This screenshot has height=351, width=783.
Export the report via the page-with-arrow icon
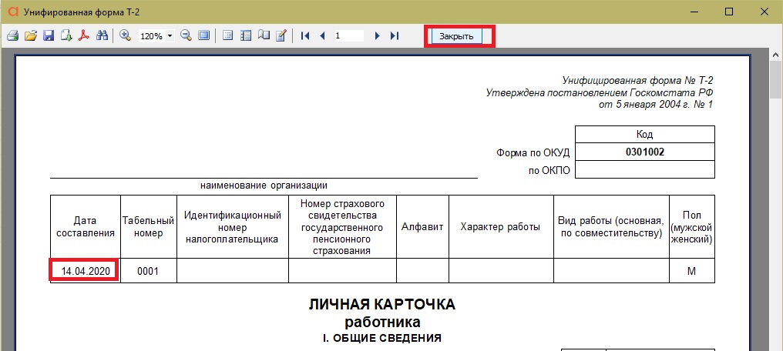point(66,36)
